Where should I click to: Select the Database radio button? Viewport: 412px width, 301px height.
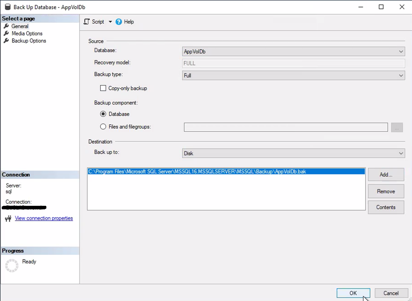pos(103,114)
